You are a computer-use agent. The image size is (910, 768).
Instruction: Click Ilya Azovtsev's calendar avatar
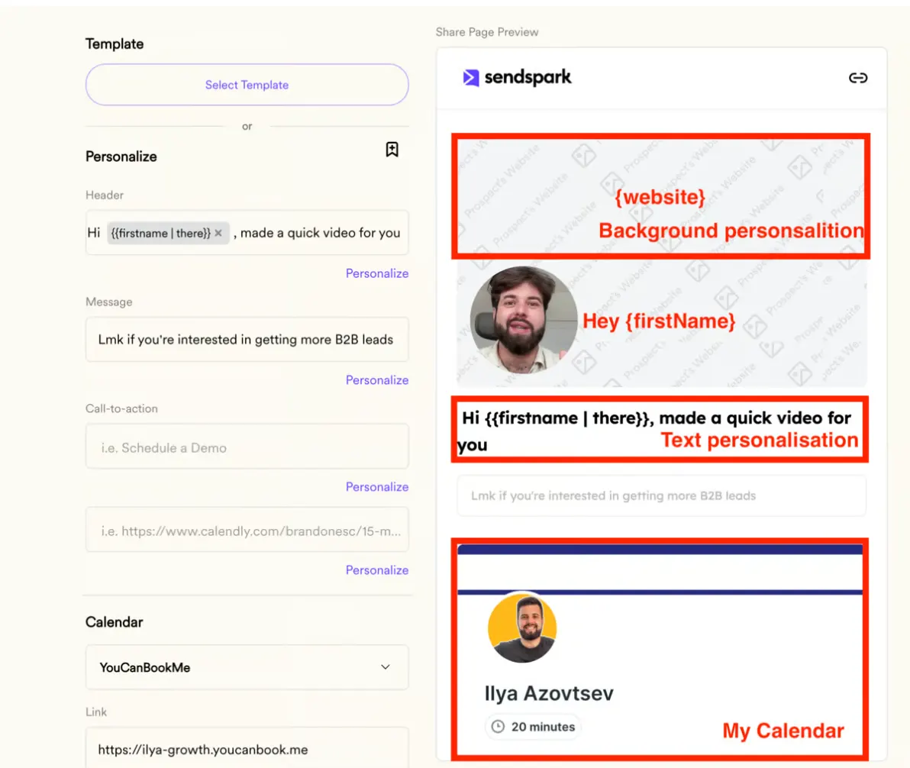[521, 628]
